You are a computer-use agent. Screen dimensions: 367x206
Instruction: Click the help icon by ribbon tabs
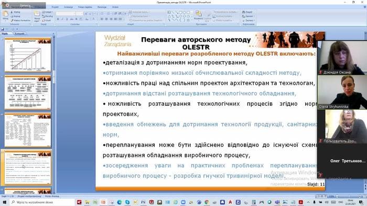click(365, 7)
